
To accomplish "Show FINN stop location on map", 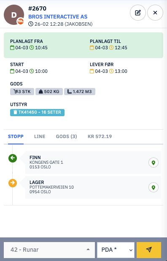I will [154, 162].
